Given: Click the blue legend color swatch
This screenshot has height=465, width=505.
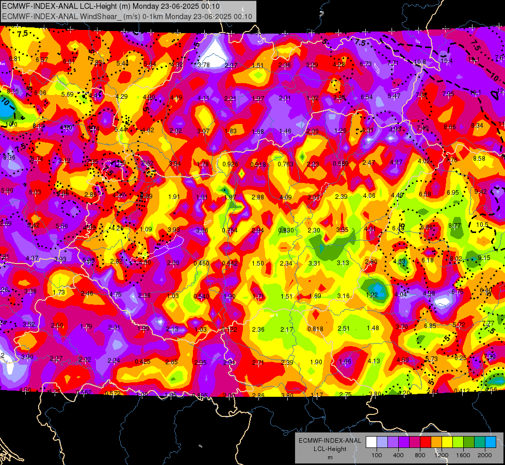Looking at the screenshot, I should coord(491,442).
